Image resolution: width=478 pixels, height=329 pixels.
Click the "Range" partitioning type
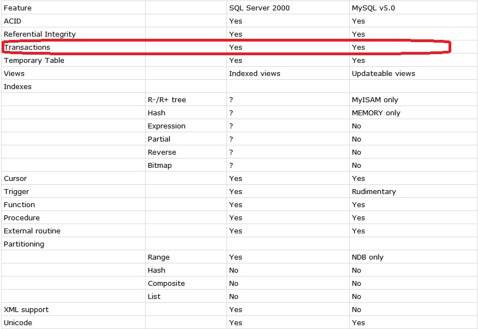[159, 257]
